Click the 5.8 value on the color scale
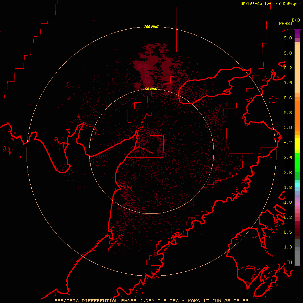This screenshot has height=303, width=303. tap(288, 113)
